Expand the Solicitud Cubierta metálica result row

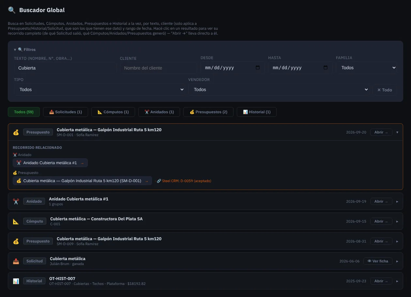click(397, 261)
